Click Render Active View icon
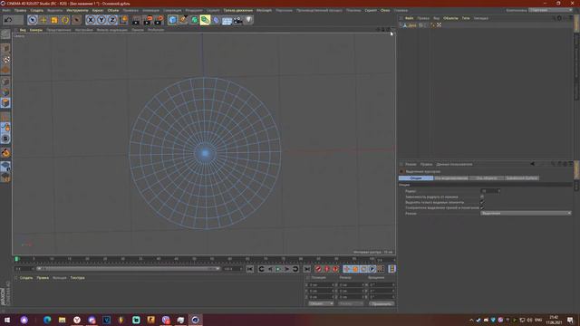 136,20
